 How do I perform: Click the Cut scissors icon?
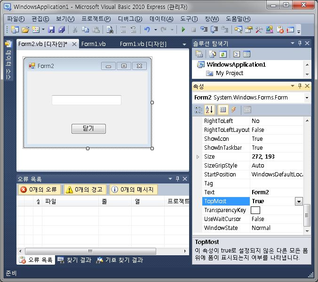(75, 30)
